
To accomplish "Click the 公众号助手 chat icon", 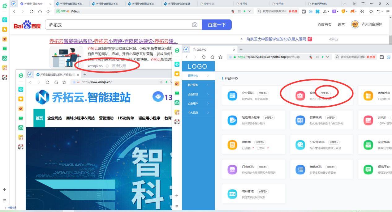I will (300, 145).
